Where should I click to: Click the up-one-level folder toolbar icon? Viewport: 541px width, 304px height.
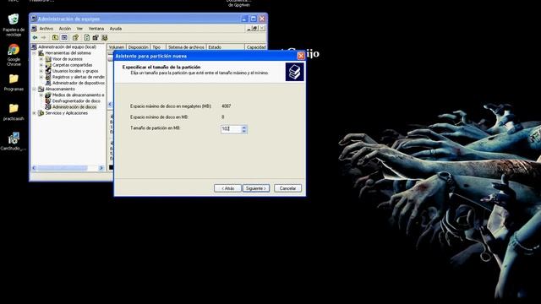(x=55, y=37)
